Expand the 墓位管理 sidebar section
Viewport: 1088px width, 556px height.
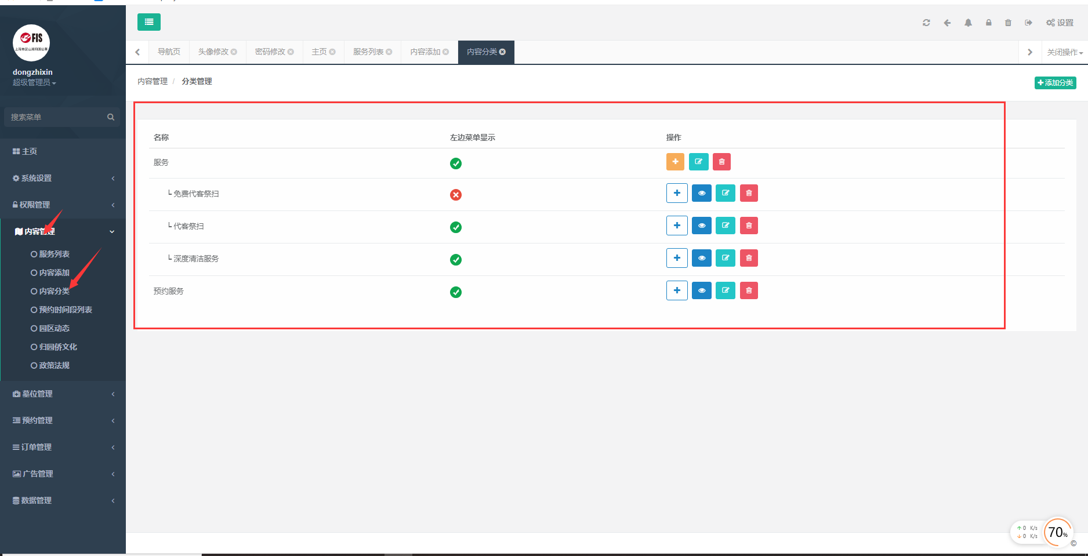coord(63,394)
